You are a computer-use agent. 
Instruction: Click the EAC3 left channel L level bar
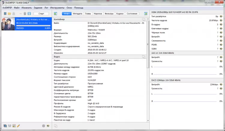(185, 94)
